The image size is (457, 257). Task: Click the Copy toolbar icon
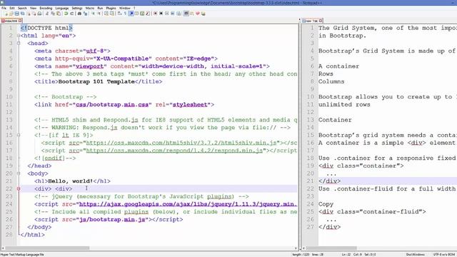click(x=53, y=14)
